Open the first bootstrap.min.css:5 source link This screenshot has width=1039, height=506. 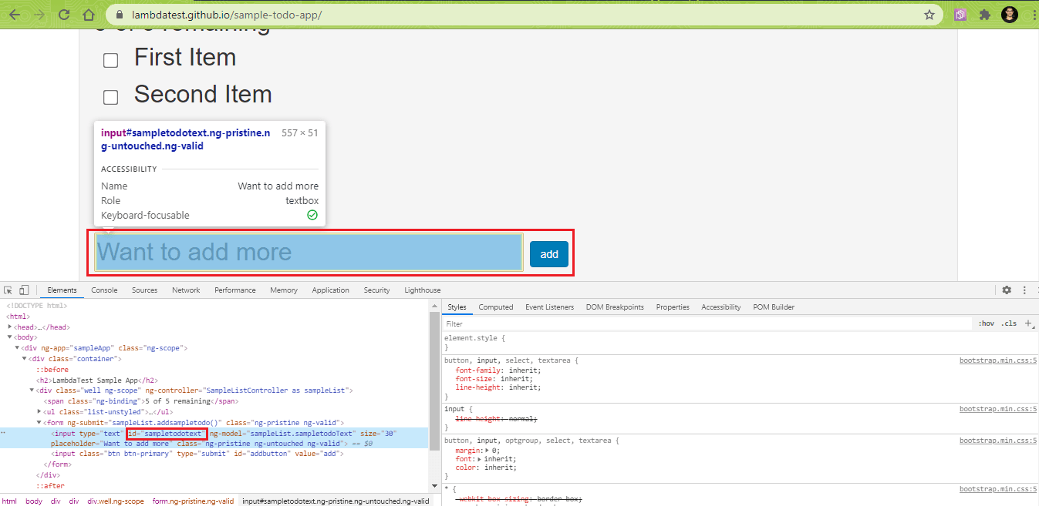click(997, 360)
